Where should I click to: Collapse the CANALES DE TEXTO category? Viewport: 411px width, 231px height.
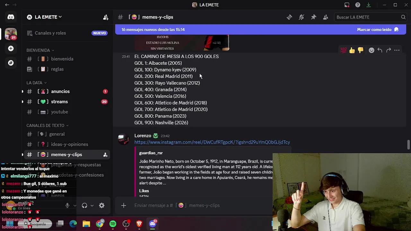[x=47, y=125]
